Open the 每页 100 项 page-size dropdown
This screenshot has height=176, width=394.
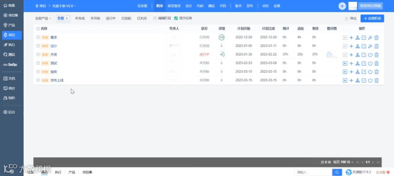(343, 162)
